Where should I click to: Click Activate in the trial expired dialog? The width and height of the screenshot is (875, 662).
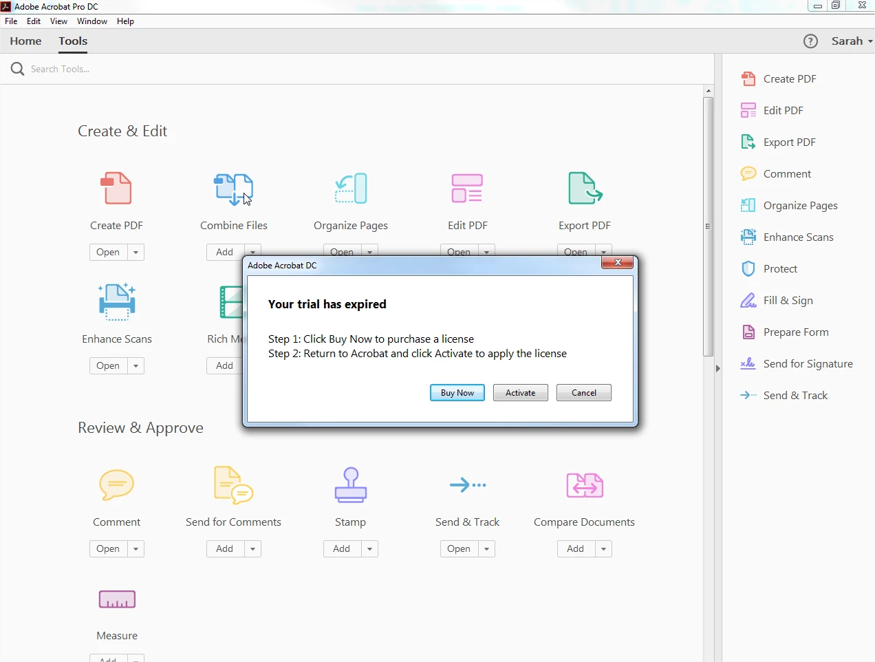[521, 393]
